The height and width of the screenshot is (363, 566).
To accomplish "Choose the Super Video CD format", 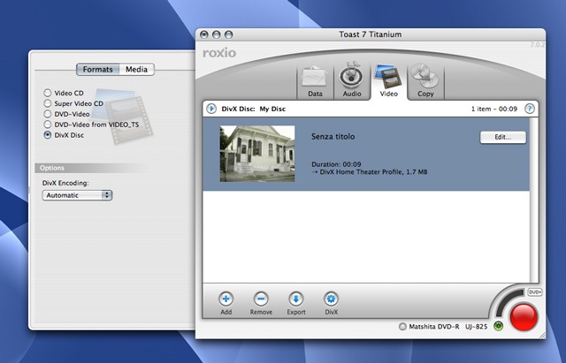I will pyautogui.click(x=47, y=103).
